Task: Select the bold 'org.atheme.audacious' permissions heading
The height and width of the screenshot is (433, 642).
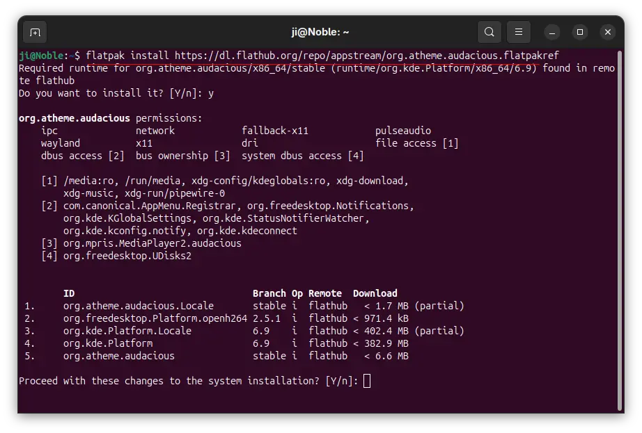Action: click(x=74, y=118)
